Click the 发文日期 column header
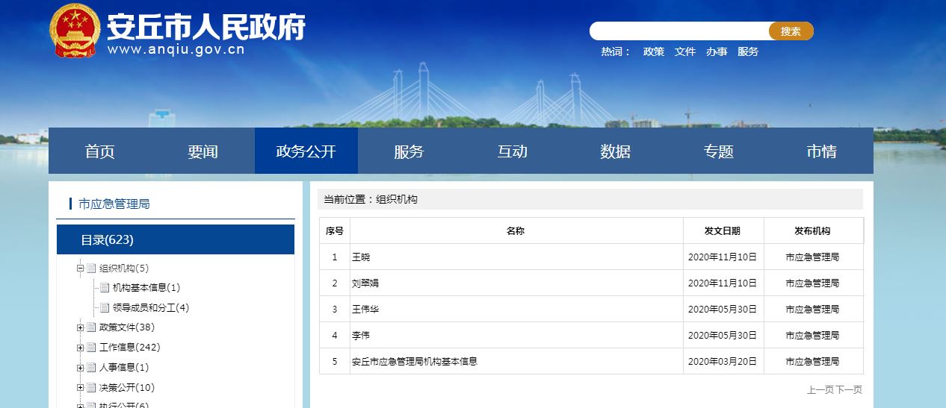The image size is (946, 408). click(x=723, y=231)
